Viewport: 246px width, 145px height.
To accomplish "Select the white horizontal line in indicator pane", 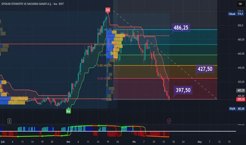I will pos(118,131).
